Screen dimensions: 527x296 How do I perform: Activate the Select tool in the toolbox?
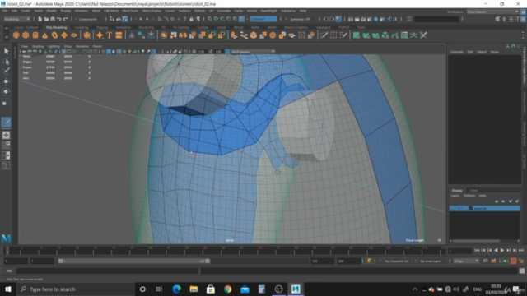pyautogui.click(x=6, y=51)
